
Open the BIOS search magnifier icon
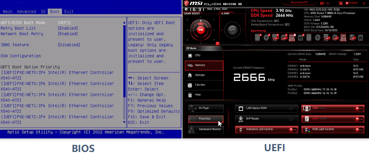[x=341, y=3]
